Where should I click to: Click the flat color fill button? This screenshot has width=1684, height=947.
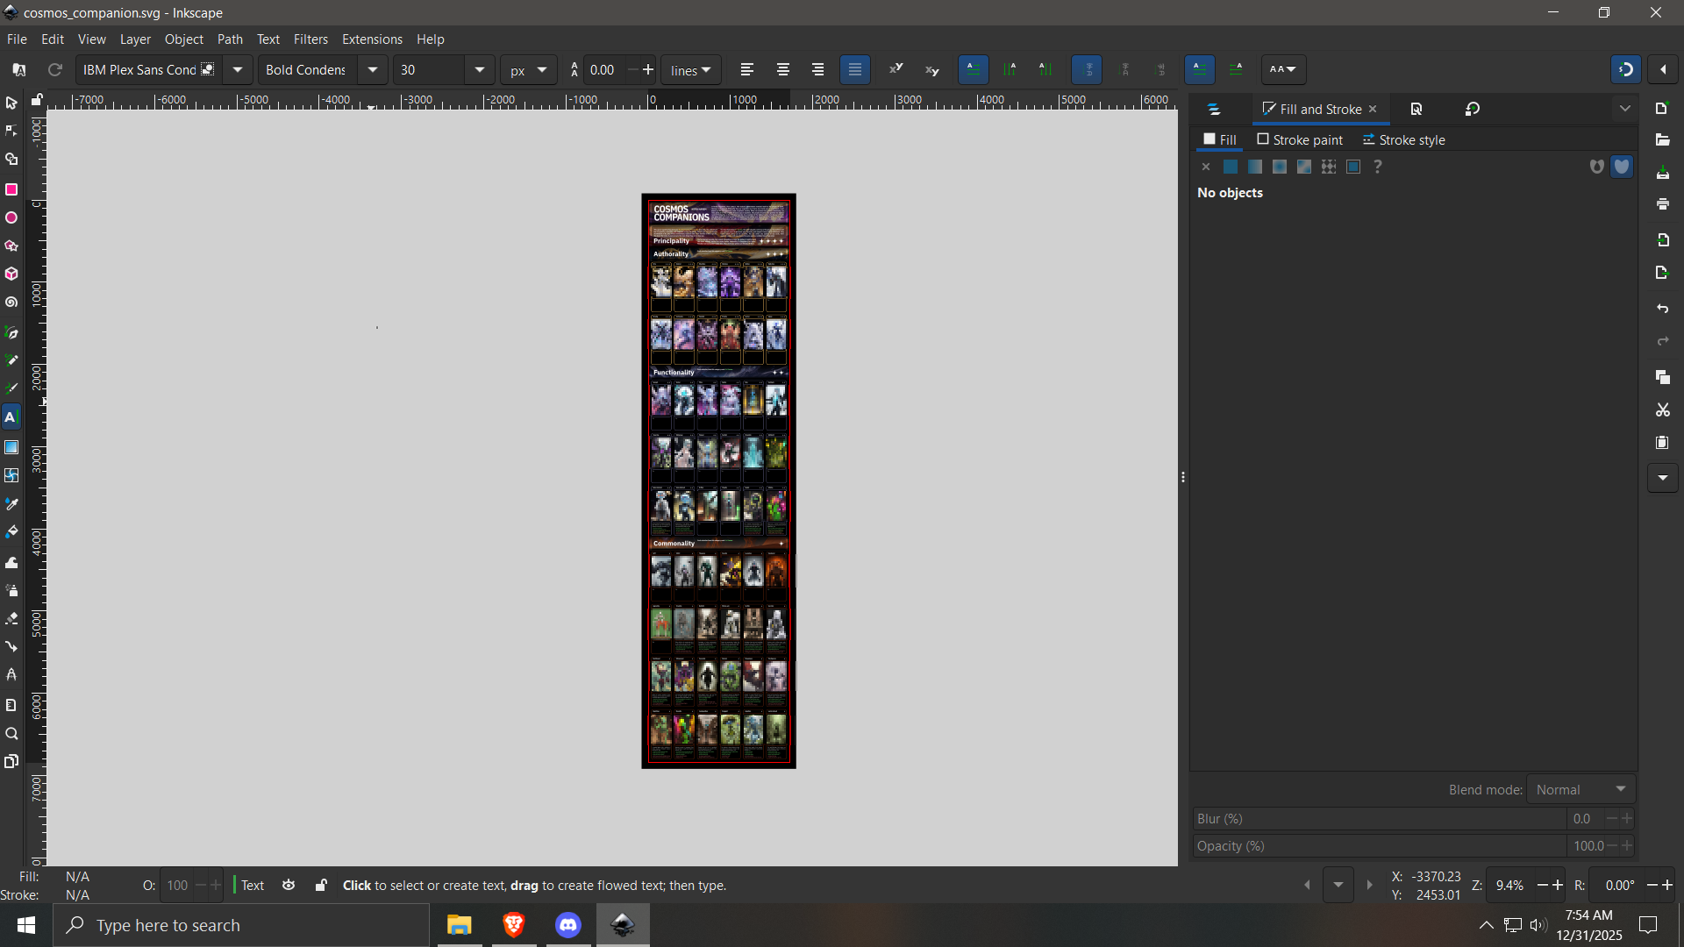point(1231,167)
